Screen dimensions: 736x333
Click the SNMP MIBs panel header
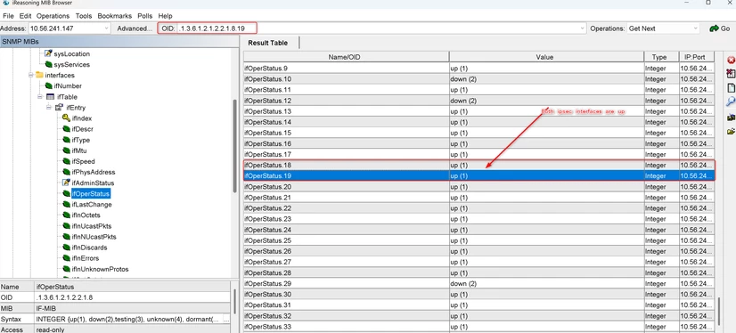pos(119,41)
